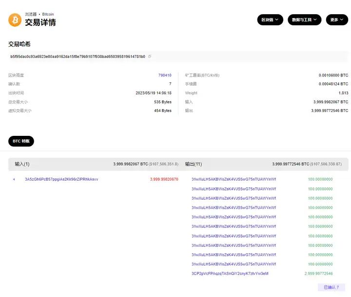Click the 输出(11) section header
The width and height of the screenshot is (351, 297).
(194, 164)
